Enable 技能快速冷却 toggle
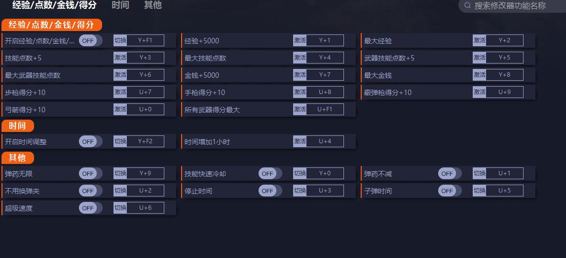The height and width of the screenshot is (258, 566). [x=270, y=174]
